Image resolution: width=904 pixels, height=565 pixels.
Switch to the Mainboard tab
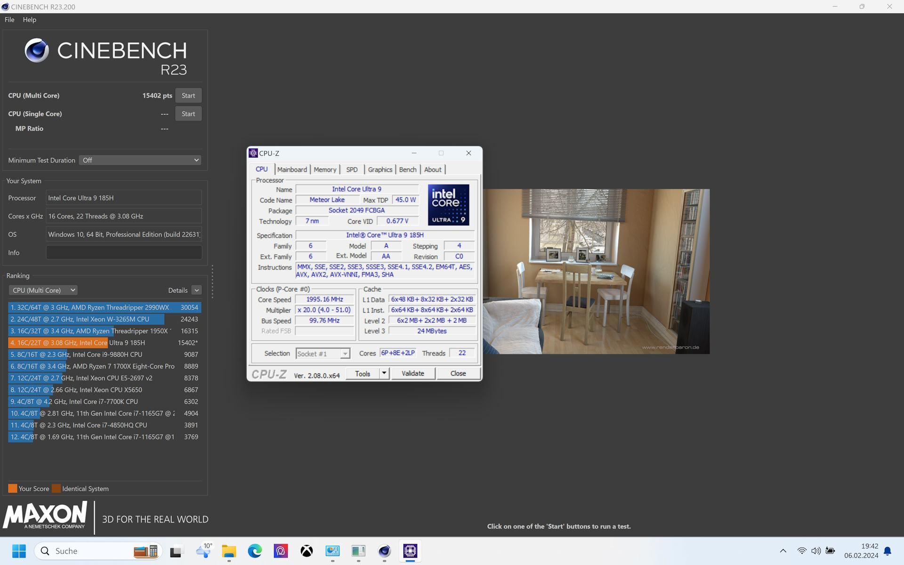292,169
